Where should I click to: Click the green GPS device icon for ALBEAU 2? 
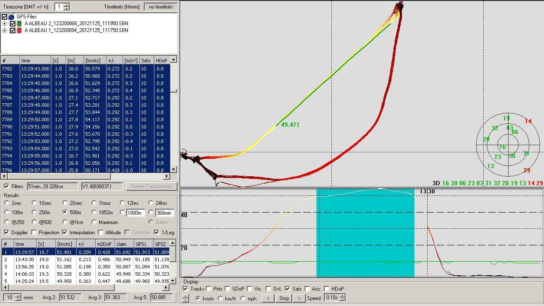point(19,23)
